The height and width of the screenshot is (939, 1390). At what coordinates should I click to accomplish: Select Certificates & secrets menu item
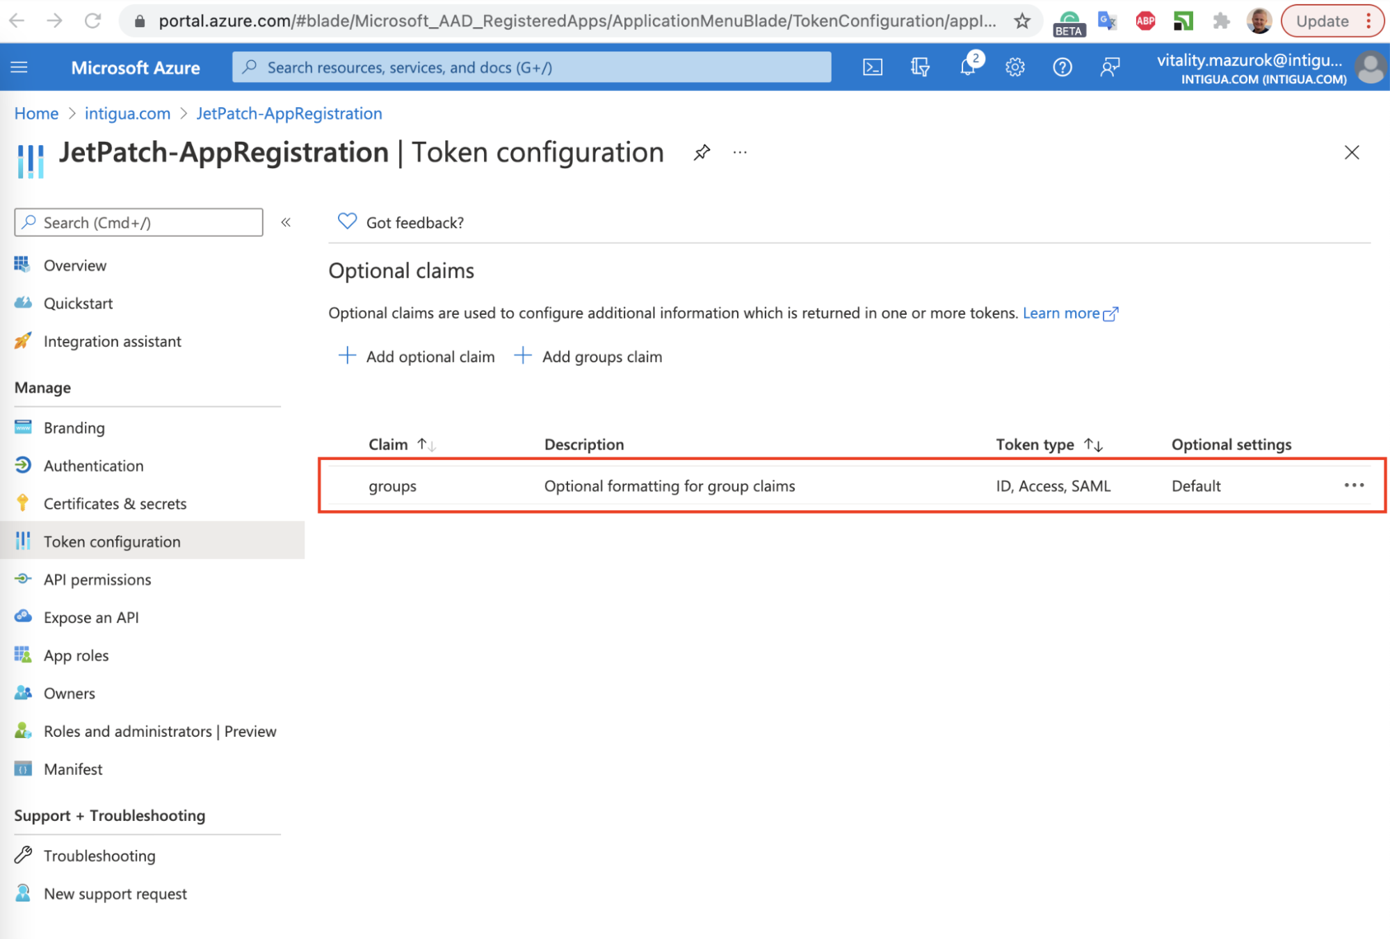pyautogui.click(x=115, y=504)
